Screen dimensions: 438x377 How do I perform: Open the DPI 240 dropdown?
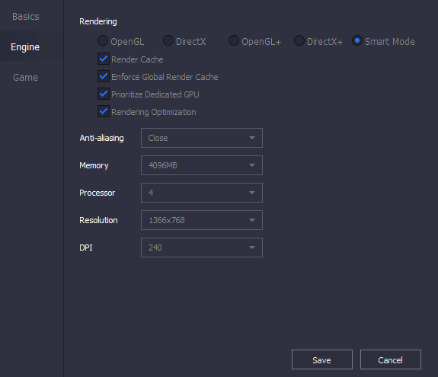pyautogui.click(x=202, y=247)
